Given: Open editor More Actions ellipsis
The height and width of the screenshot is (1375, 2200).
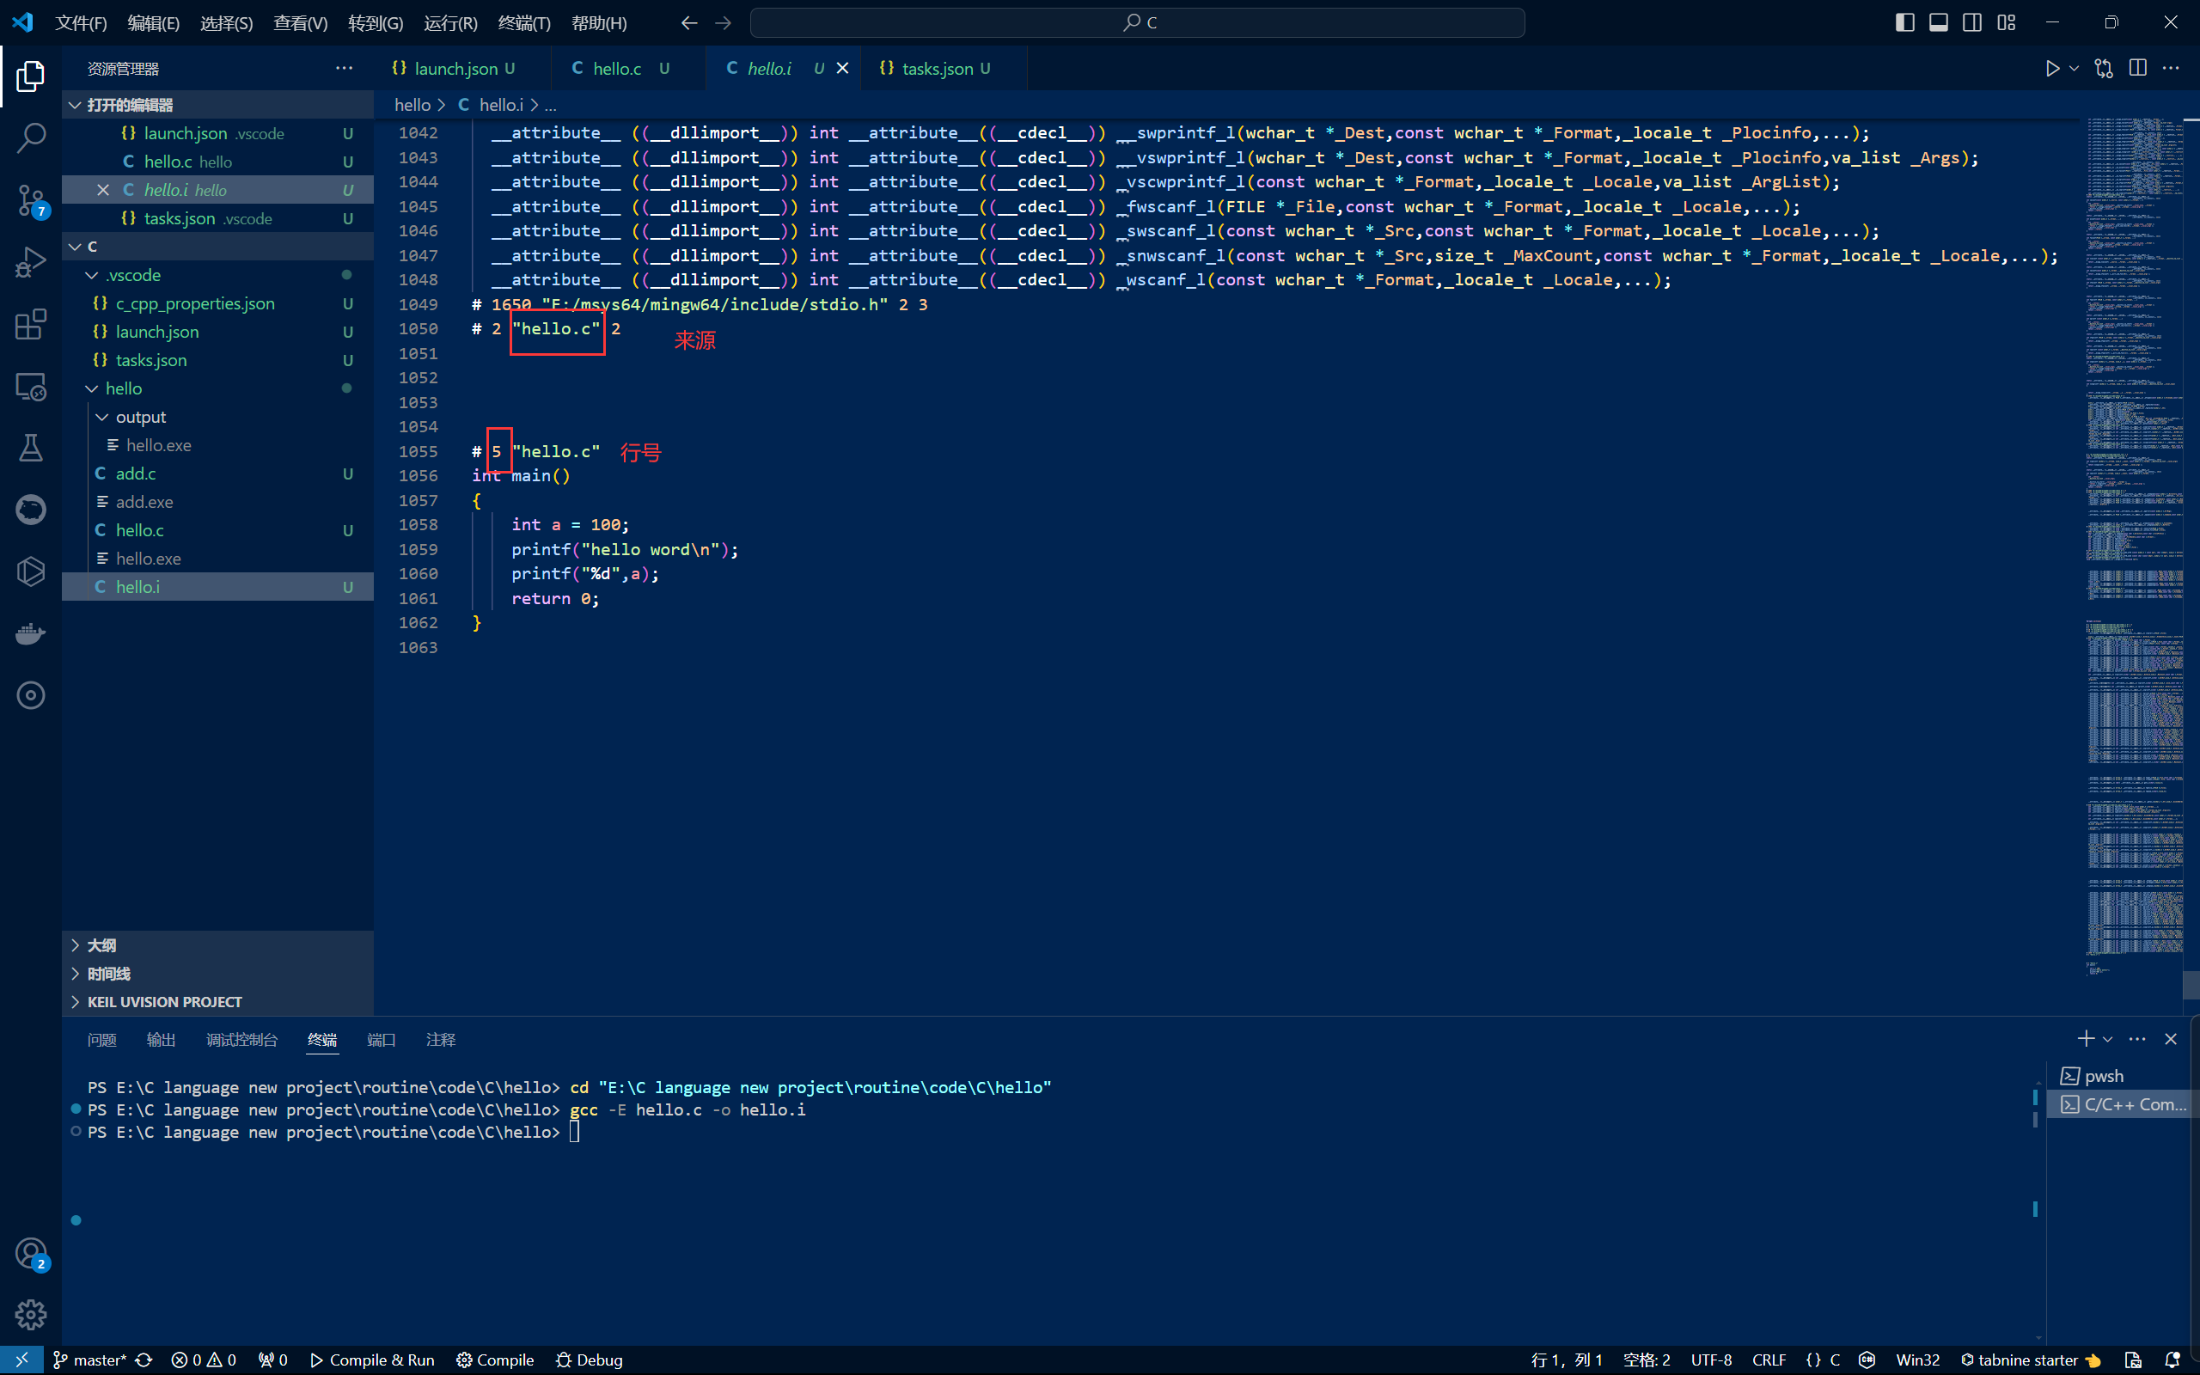Looking at the screenshot, I should 2171,68.
